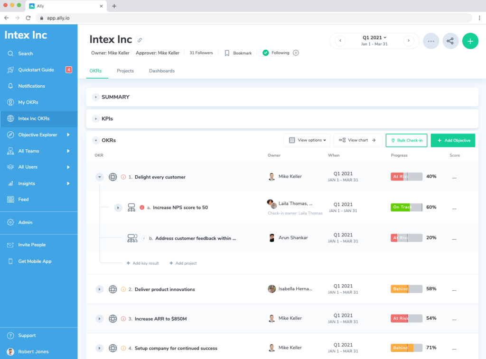Switch to the Projects tab
Screen dimensions: 486x359
pos(125,71)
